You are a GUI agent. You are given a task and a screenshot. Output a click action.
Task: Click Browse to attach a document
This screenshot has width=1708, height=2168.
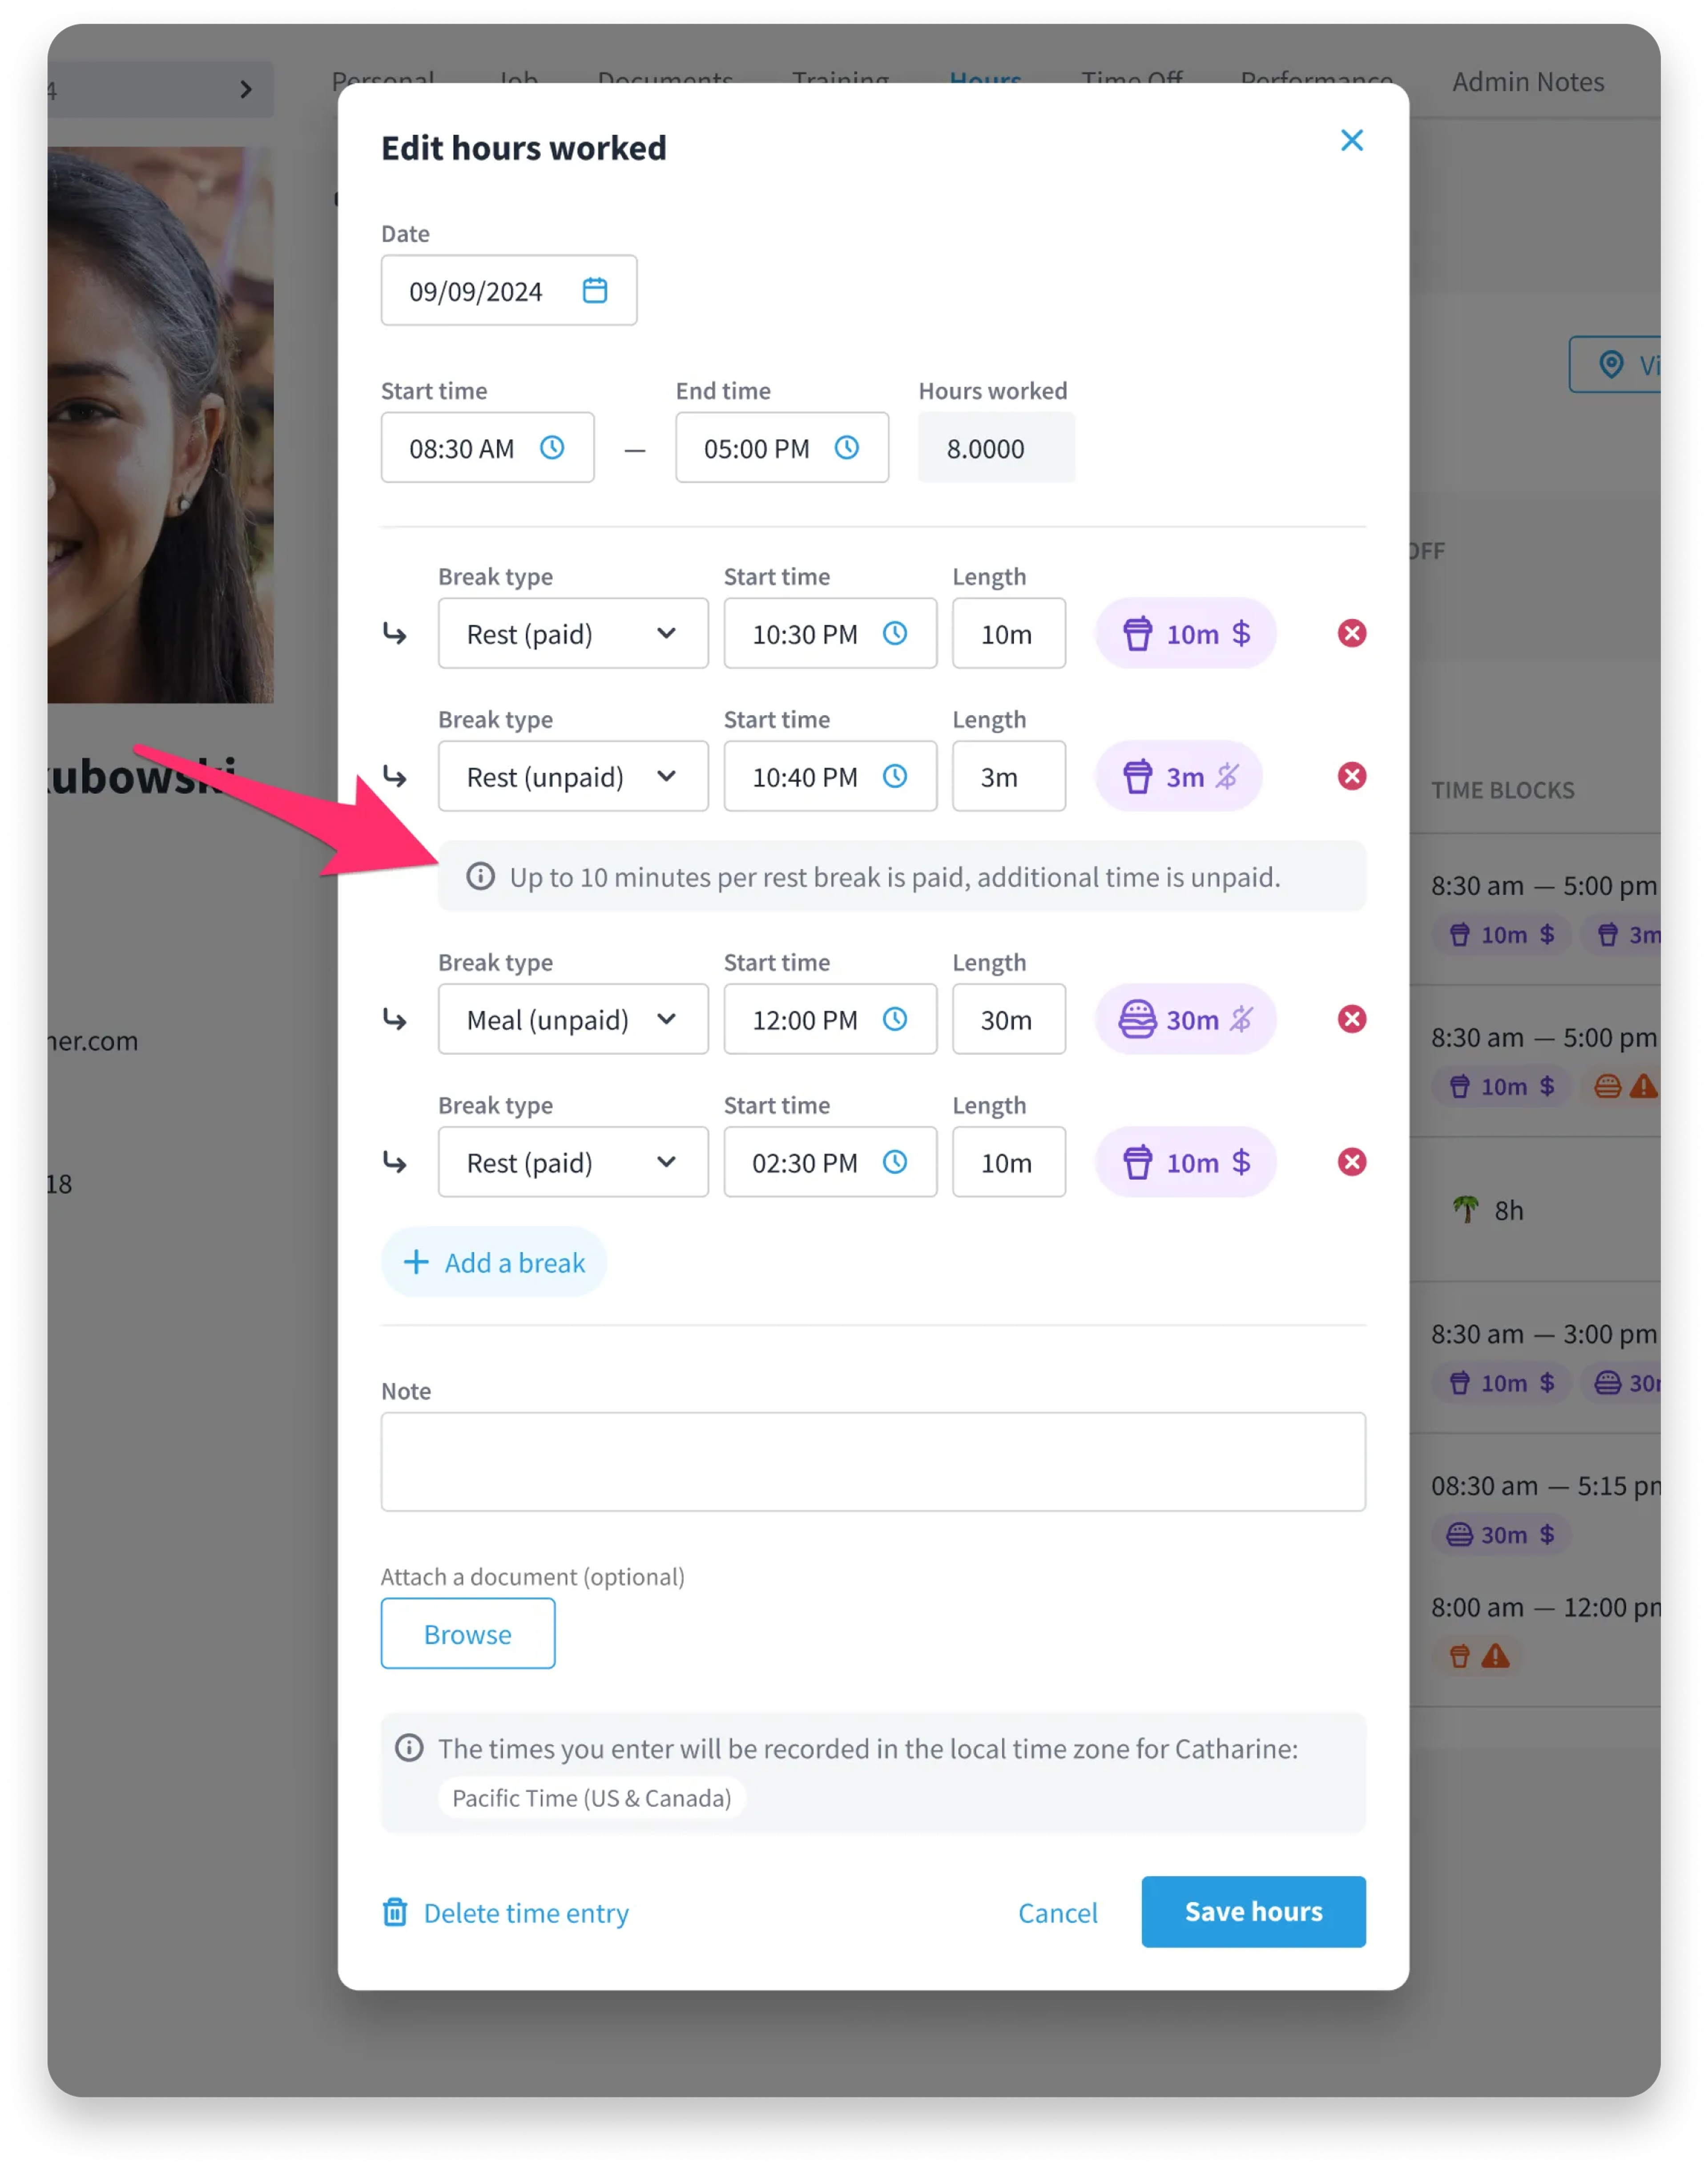pyautogui.click(x=468, y=1633)
